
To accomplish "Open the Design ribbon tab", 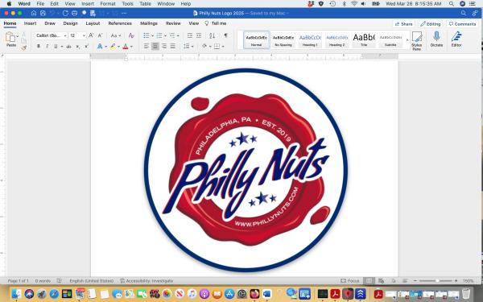I will tap(70, 23).
